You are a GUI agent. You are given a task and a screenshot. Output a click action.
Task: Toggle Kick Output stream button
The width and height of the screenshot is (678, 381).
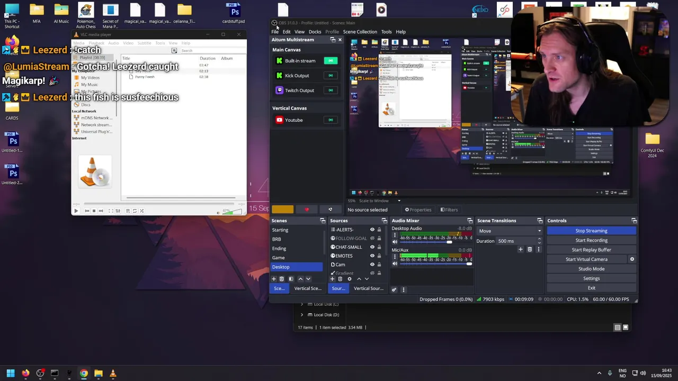coord(331,76)
